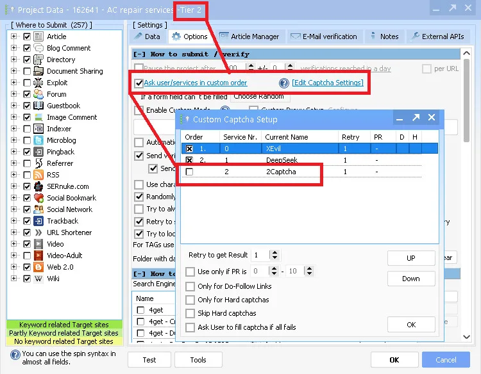This screenshot has width=481, height=374.
Task: Collapse the How to submit / verify section
Action: [x=140, y=54]
